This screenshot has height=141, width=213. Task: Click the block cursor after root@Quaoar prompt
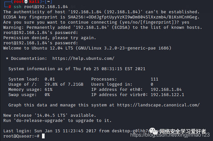click(x=43, y=136)
